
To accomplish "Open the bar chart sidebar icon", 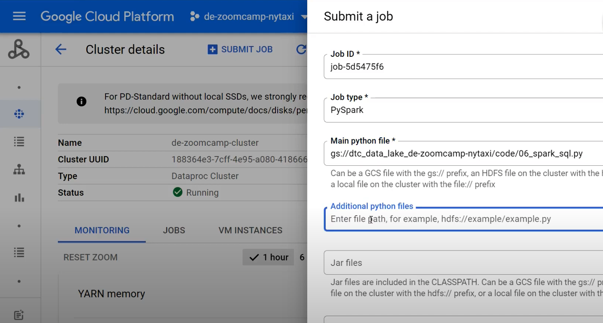I will point(19,198).
